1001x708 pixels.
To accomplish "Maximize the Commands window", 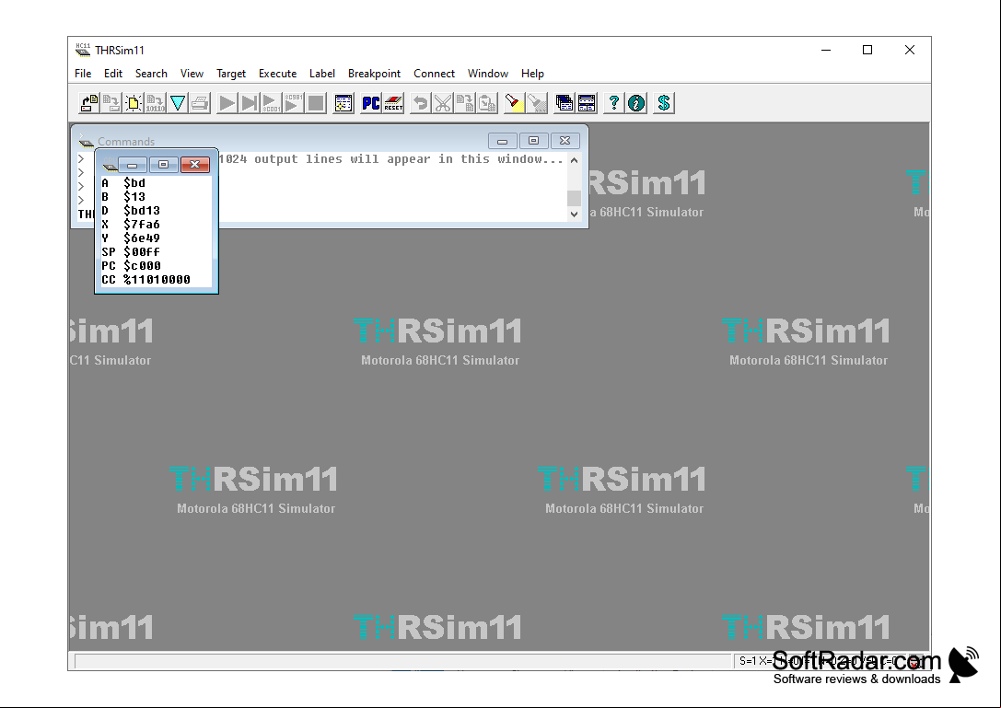I will [x=534, y=141].
